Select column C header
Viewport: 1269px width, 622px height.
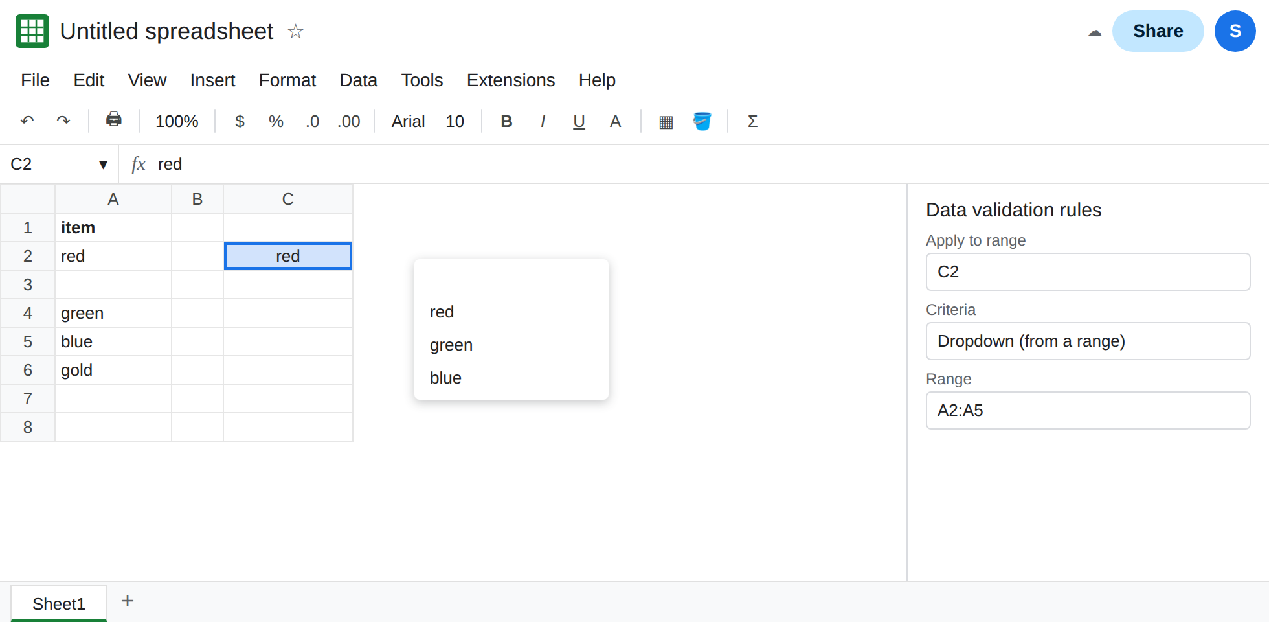click(x=288, y=199)
